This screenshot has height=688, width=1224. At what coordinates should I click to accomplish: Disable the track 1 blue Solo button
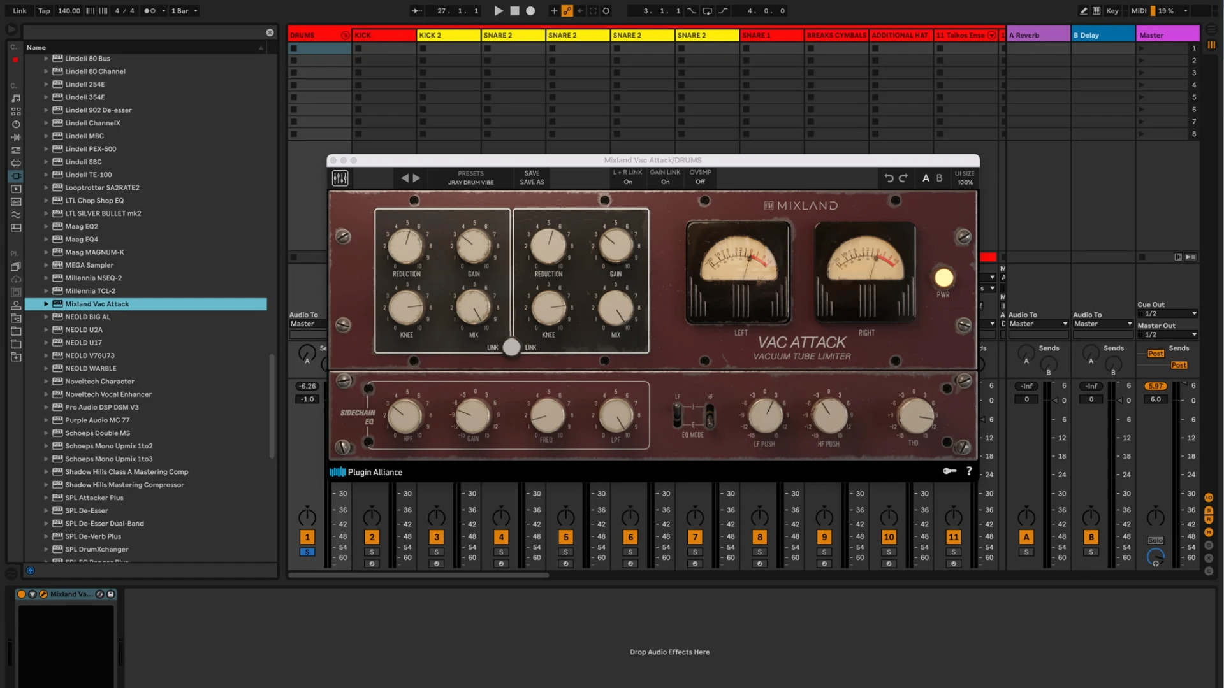point(307,552)
